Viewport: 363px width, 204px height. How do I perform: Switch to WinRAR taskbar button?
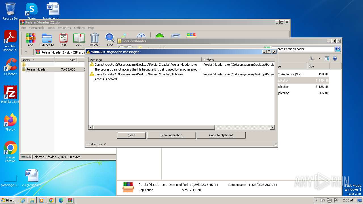(70, 200)
